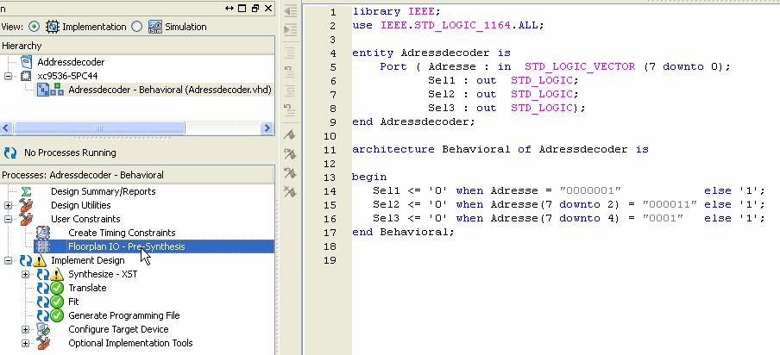Expand the Synthesize - XST node
The width and height of the screenshot is (780, 355).
[x=25, y=274]
